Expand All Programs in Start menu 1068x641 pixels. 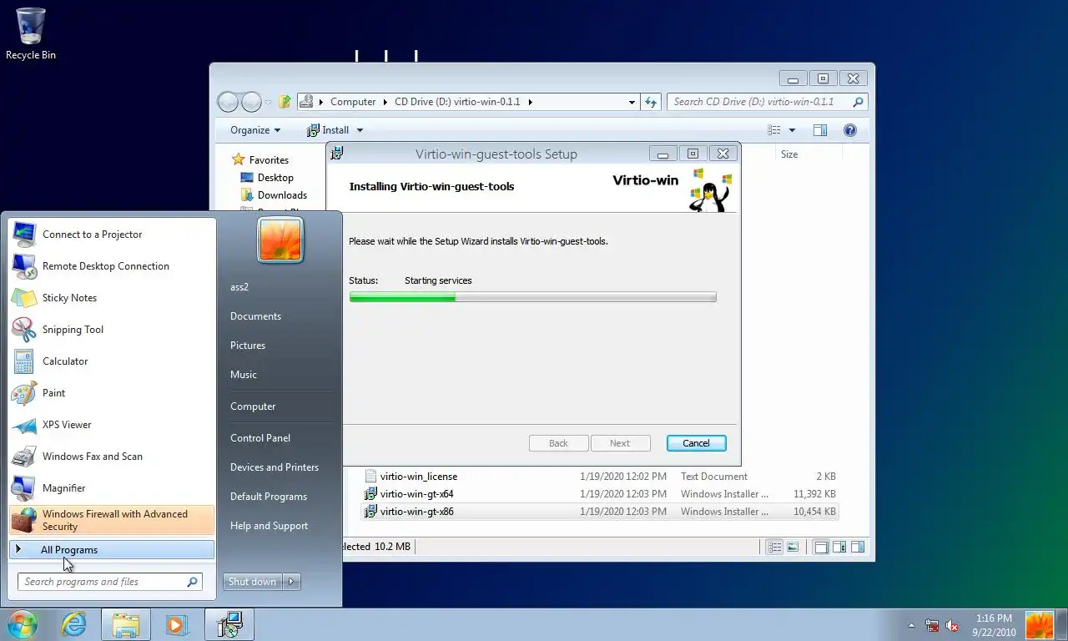(112, 550)
